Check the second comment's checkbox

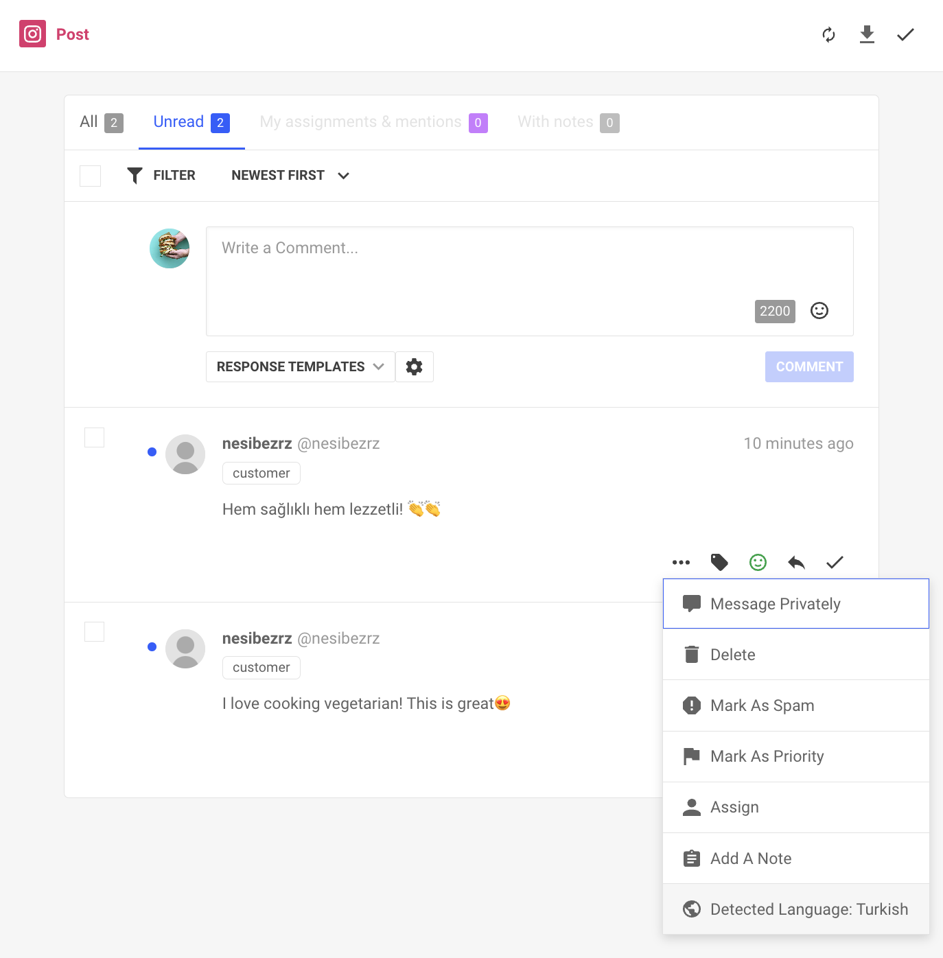(x=94, y=631)
